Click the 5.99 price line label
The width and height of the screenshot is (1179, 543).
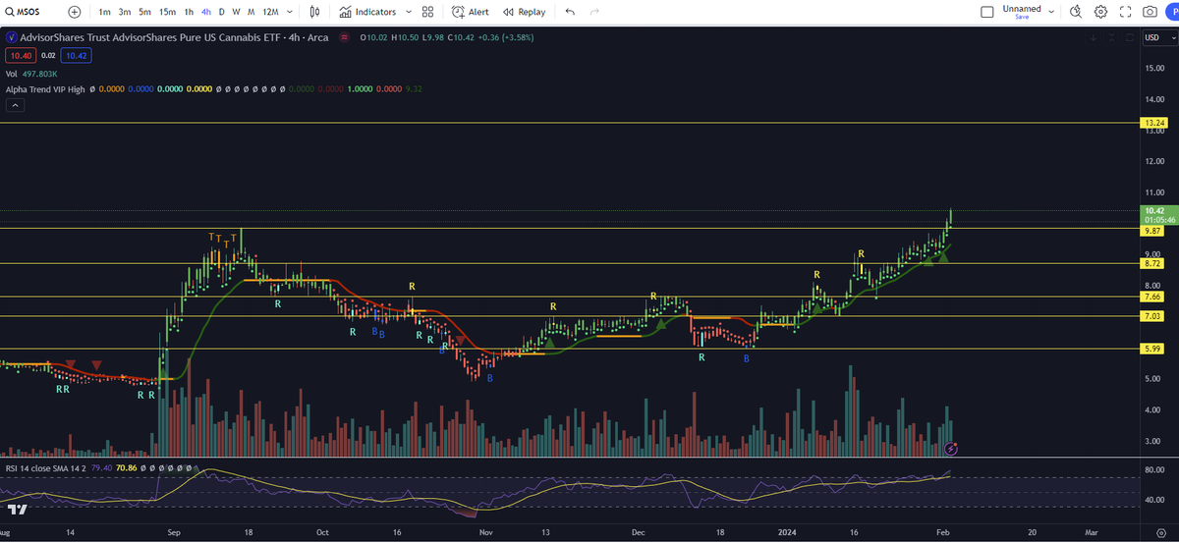pos(1153,349)
